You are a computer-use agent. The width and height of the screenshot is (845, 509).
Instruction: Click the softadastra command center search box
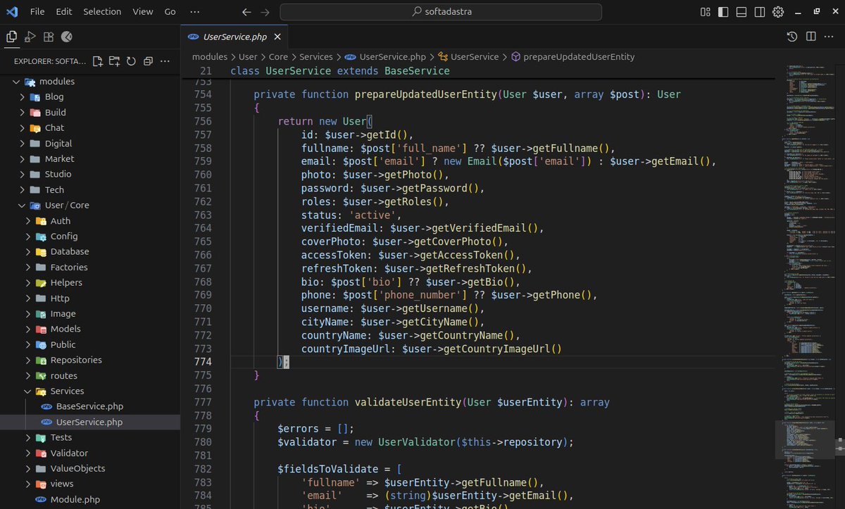(441, 12)
